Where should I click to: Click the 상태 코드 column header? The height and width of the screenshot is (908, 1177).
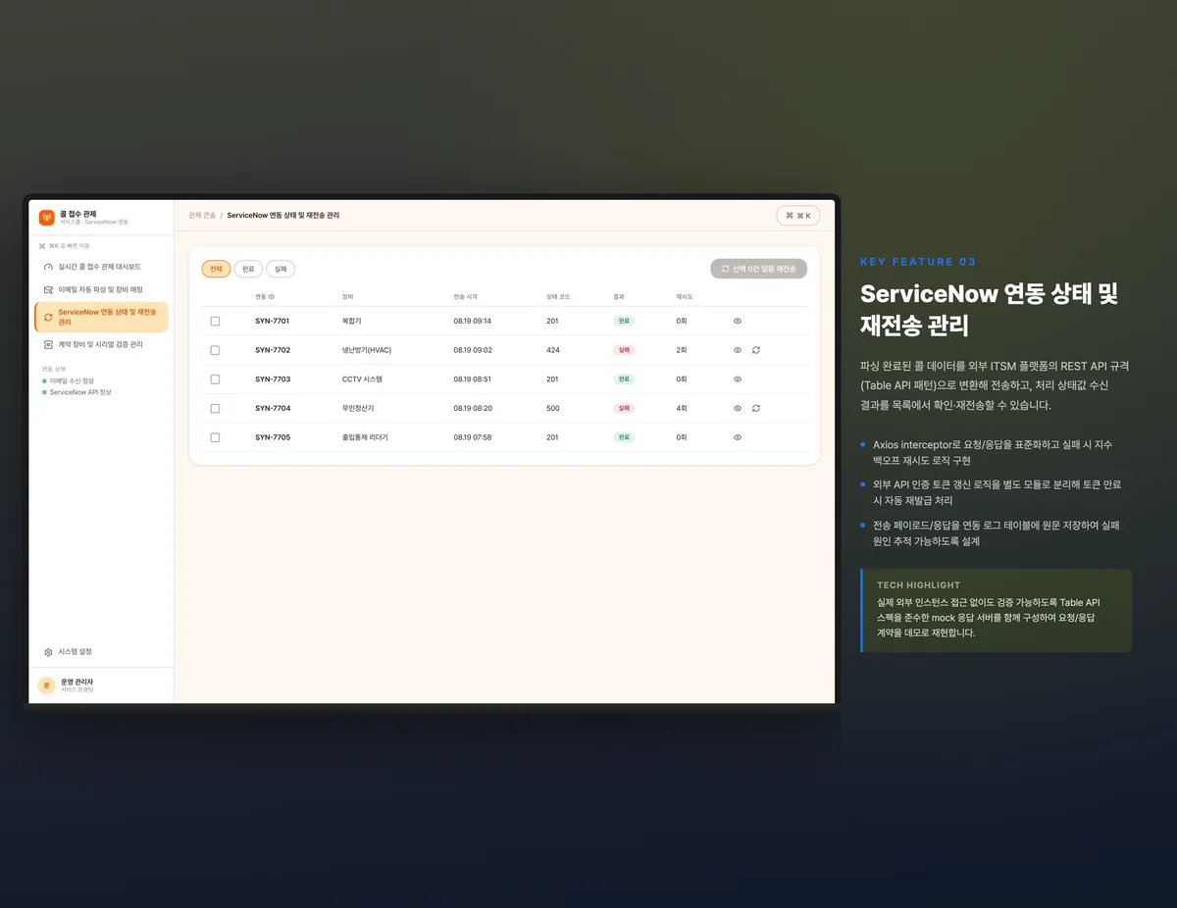click(x=558, y=296)
